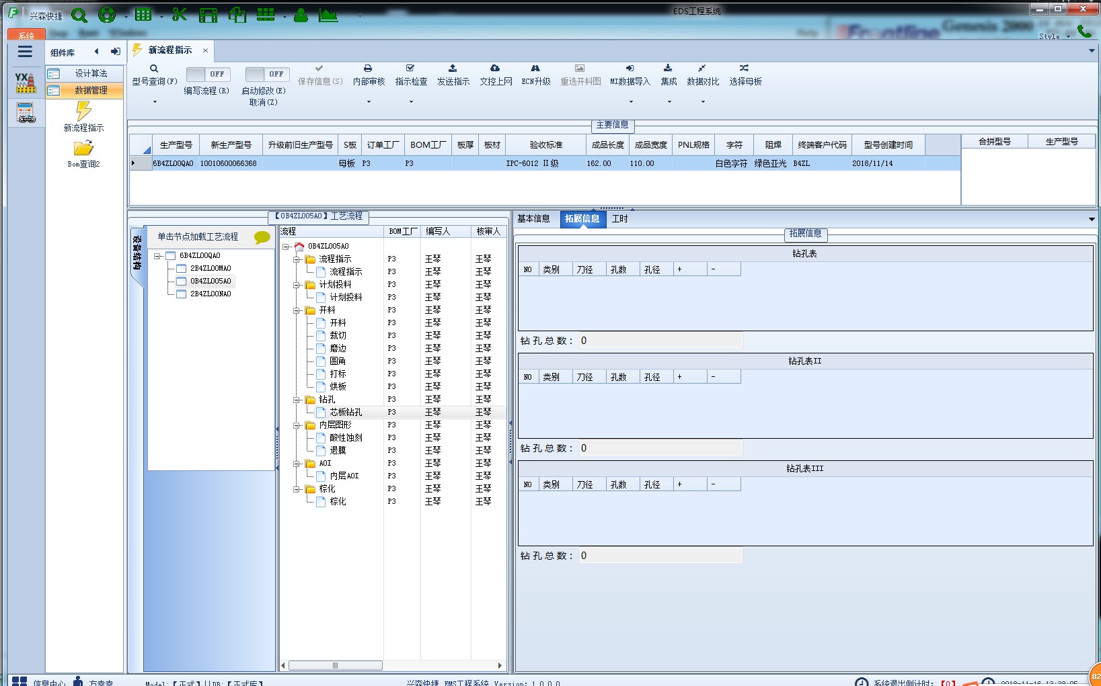Click the + button in 钻孔表
This screenshot has width=1101, height=686.
[x=690, y=269]
